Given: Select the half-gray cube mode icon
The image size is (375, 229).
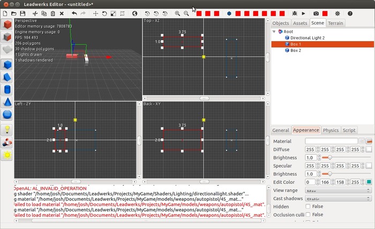Looking at the screenshot, I should (7, 37).
